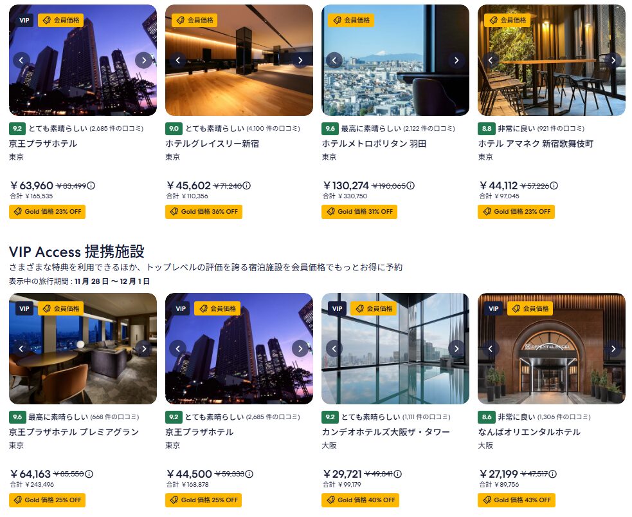Click VIP badge on カンデオホテルズ大阪 photo
Viewport: 632px width, 517px height.
(337, 309)
